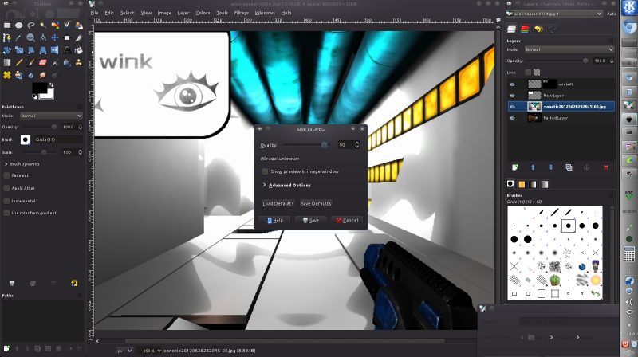Click the layer Opacity slider
The width and height of the screenshot is (638, 357).
coord(557,61)
